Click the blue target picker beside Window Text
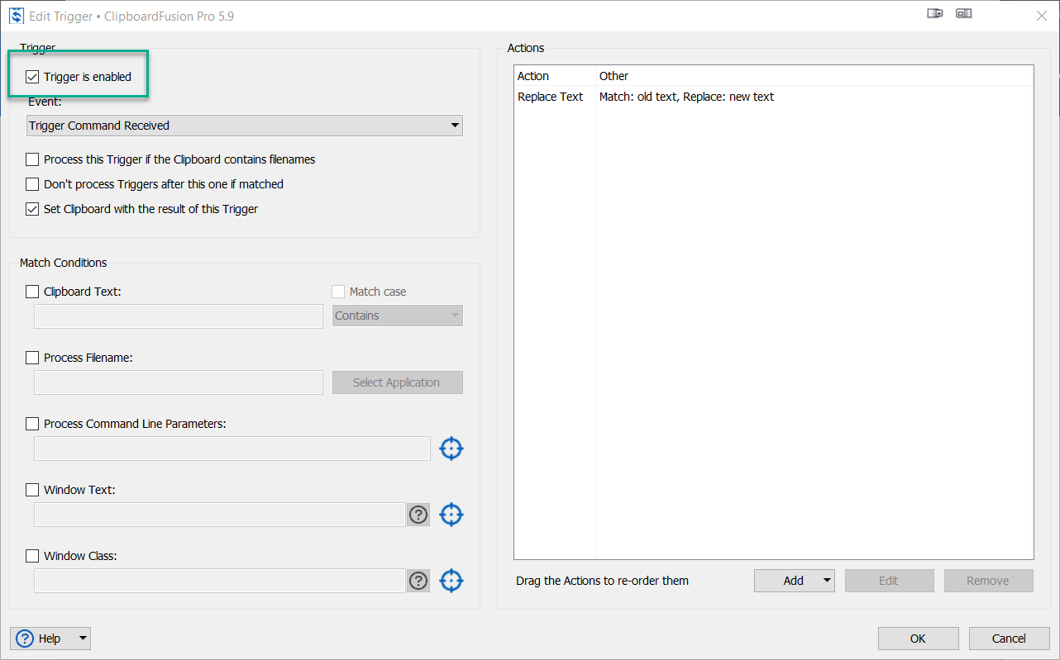This screenshot has height=660, width=1060. pyautogui.click(x=451, y=514)
